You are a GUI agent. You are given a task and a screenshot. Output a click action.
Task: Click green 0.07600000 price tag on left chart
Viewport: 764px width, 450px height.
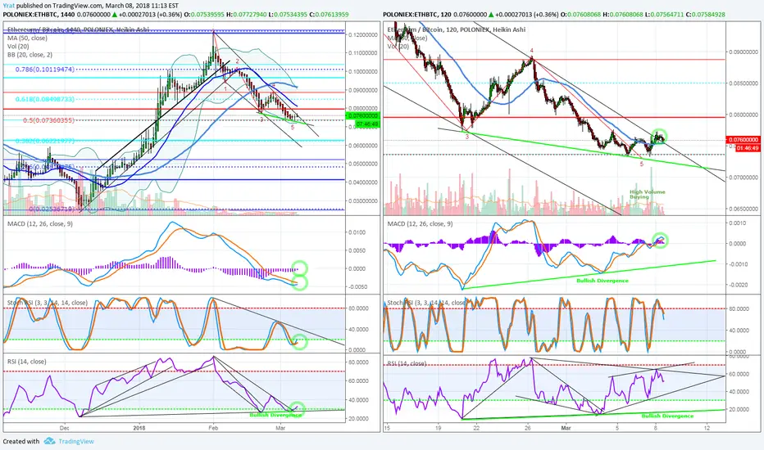(362, 116)
